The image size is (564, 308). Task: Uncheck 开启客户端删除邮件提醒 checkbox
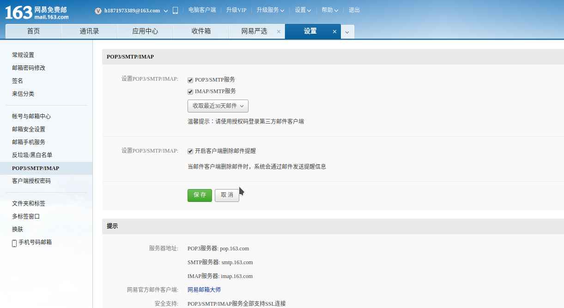(190, 151)
